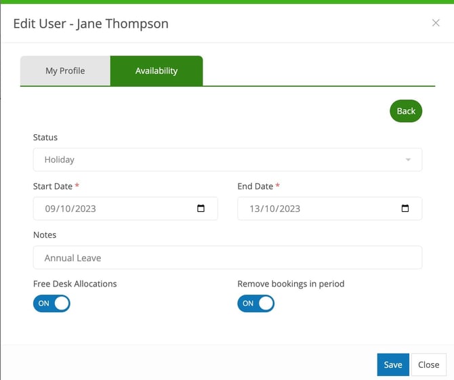Open the Start Date calendar picker icon
The image size is (454, 380).
click(x=201, y=209)
